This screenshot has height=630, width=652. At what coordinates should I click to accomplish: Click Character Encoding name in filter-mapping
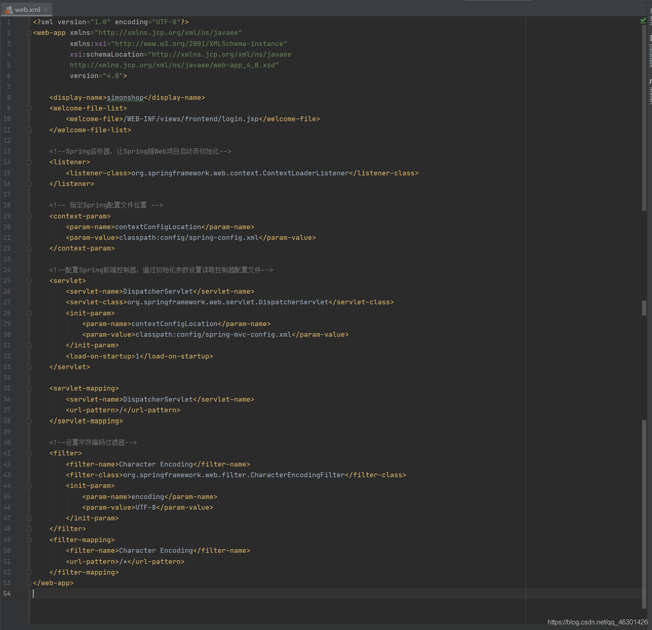(x=156, y=551)
